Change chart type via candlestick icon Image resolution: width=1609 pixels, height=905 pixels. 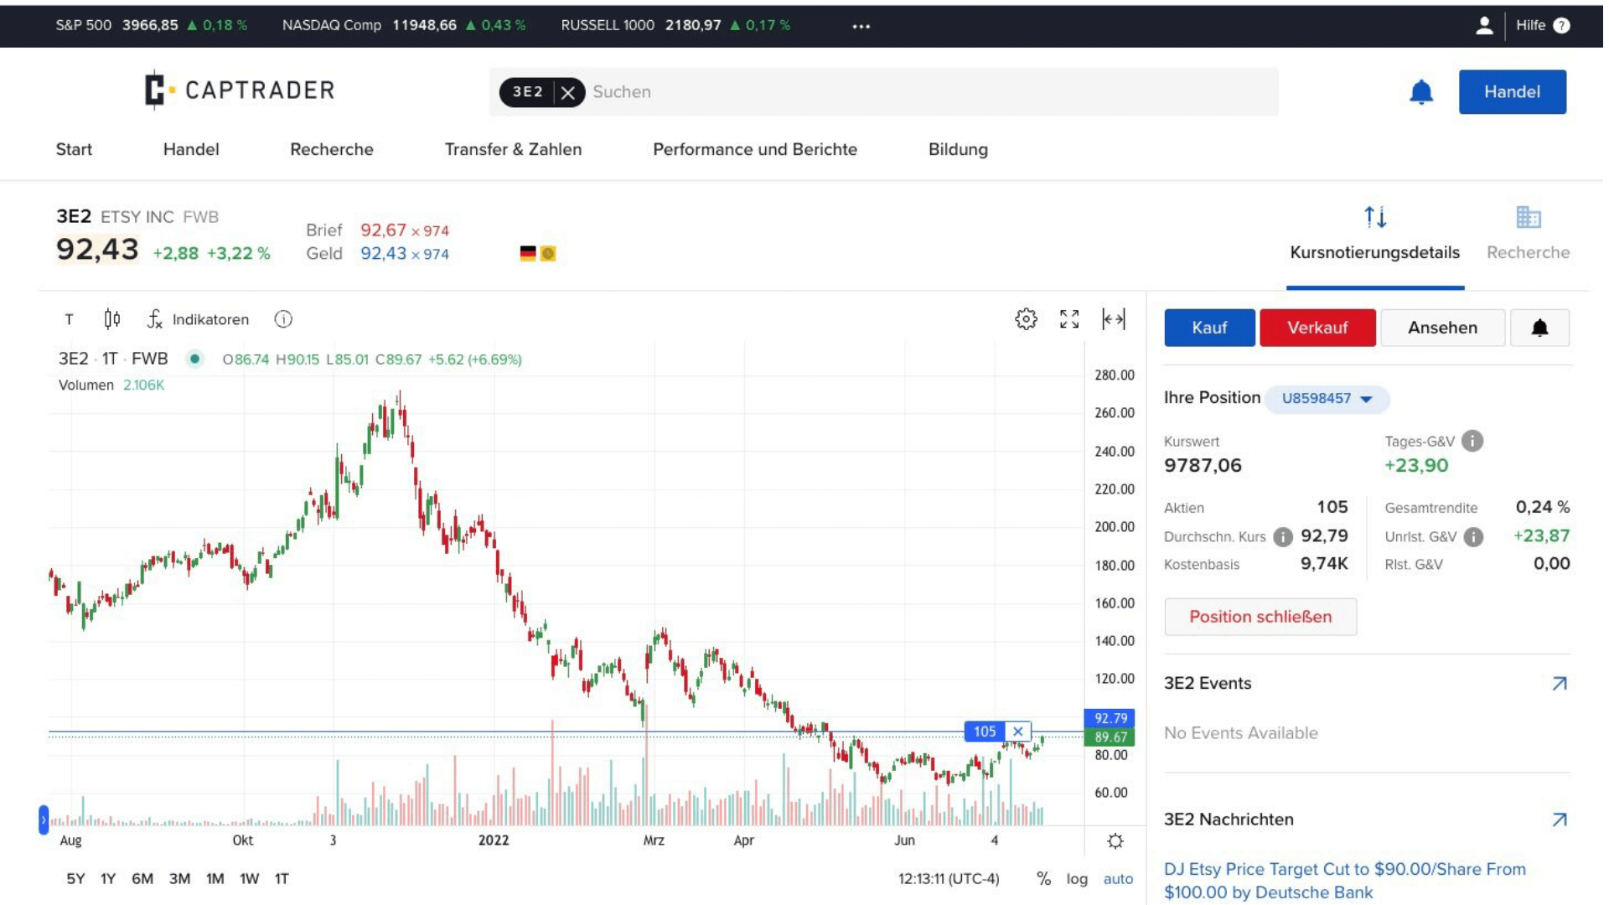[x=112, y=319]
